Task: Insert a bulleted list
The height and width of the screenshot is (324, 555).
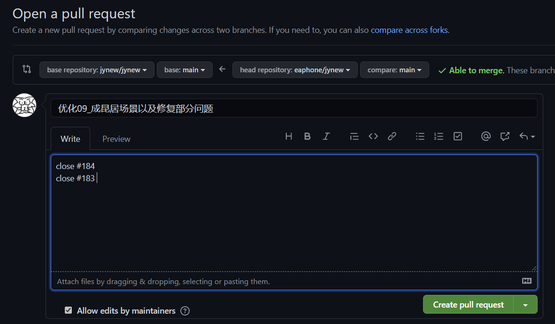Action: point(420,136)
